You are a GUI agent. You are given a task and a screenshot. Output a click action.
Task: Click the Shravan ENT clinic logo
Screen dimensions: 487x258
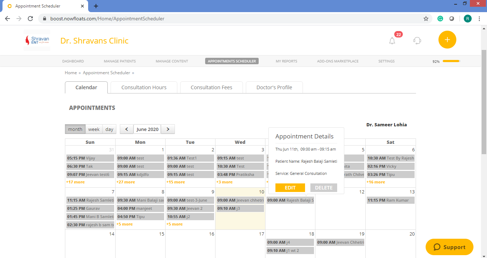(x=37, y=40)
